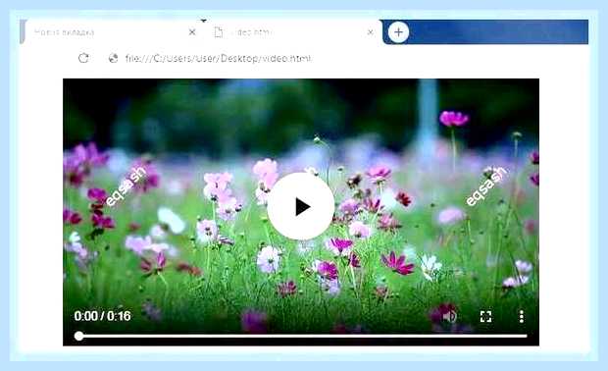The image size is (608, 371).
Task: Close the first browser tab
Action: [x=192, y=32]
